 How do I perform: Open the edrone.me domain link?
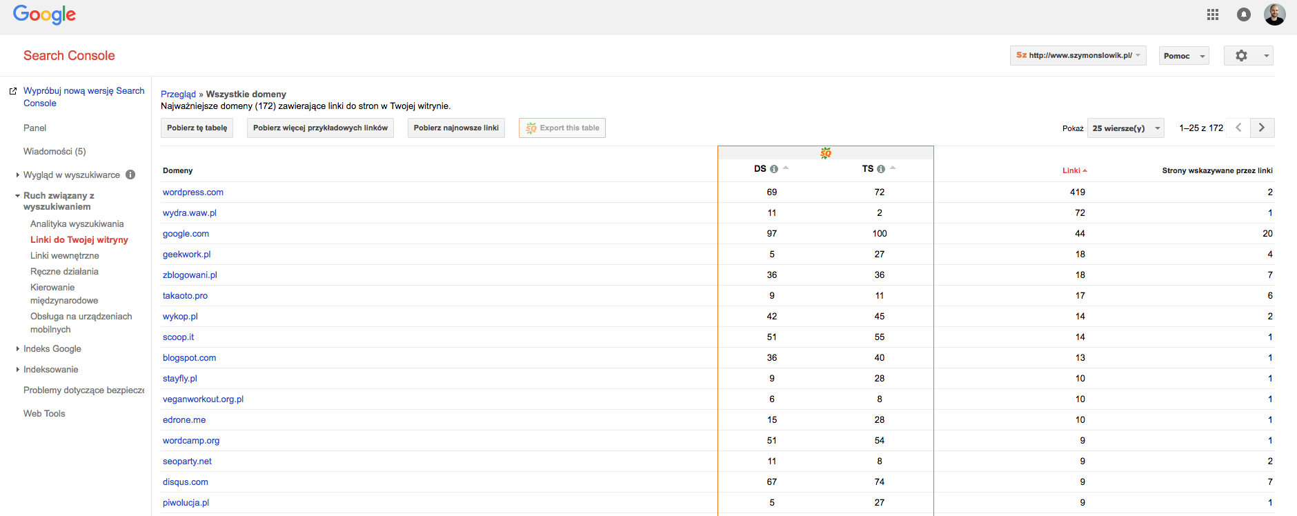tap(184, 419)
